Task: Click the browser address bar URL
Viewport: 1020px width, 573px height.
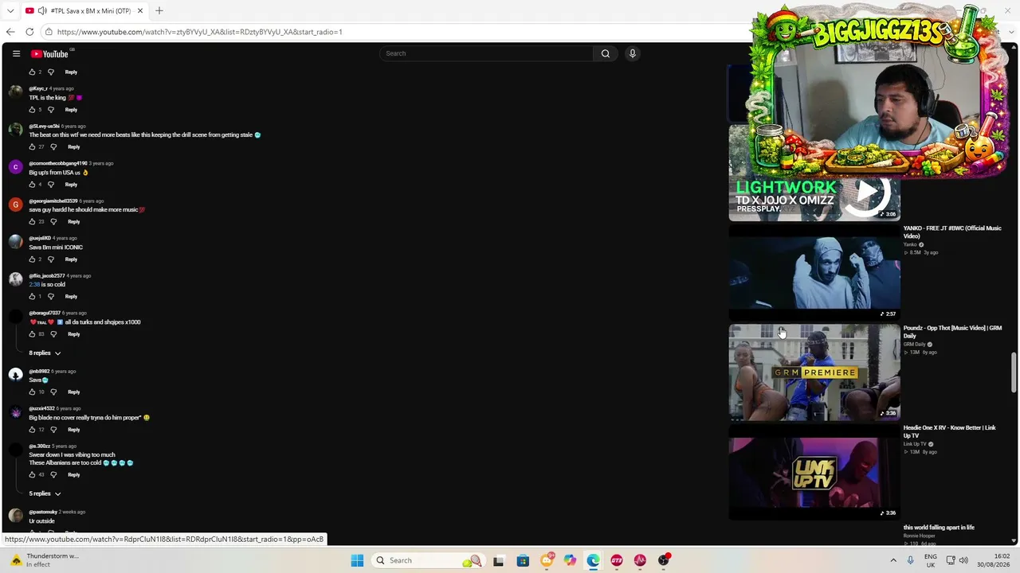Action: point(199,32)
